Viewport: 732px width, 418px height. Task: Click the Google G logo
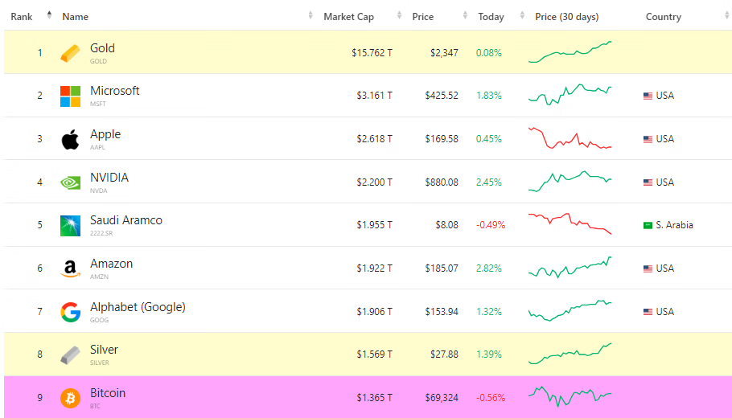pos(70,312)
